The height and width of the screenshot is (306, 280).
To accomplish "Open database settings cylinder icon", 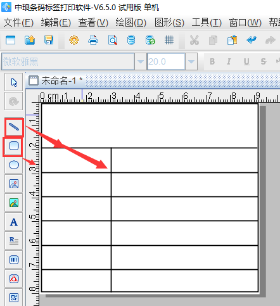I will click(x=131, y=40).
